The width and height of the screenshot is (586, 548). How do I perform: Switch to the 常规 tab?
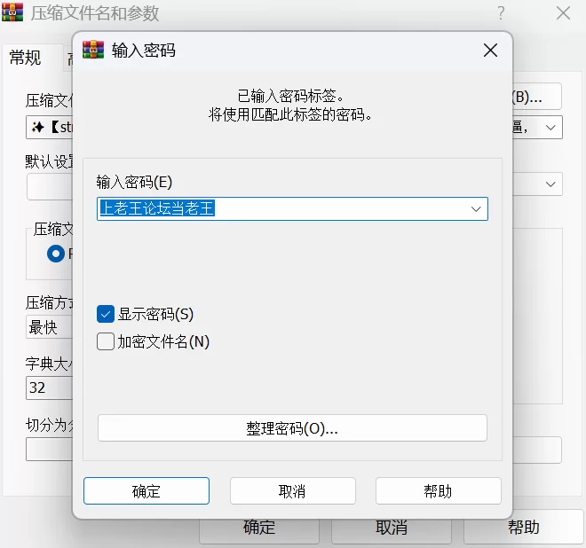[x=25, y=59]
